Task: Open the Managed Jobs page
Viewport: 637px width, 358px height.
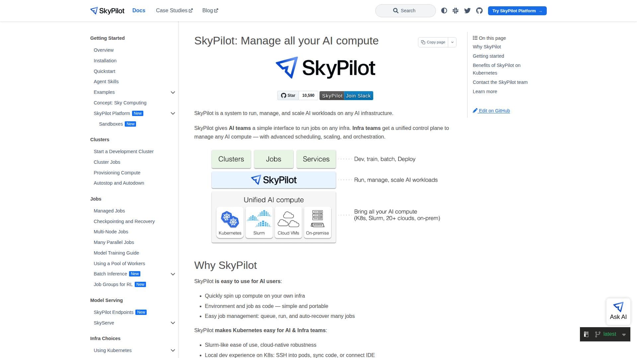Action: [109, 211]
